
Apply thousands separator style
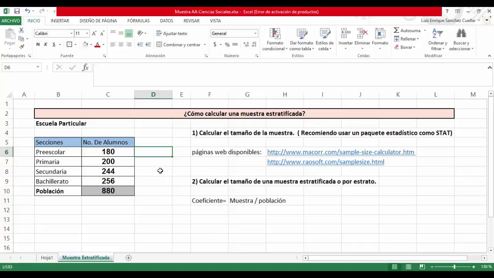pos(235,45)
